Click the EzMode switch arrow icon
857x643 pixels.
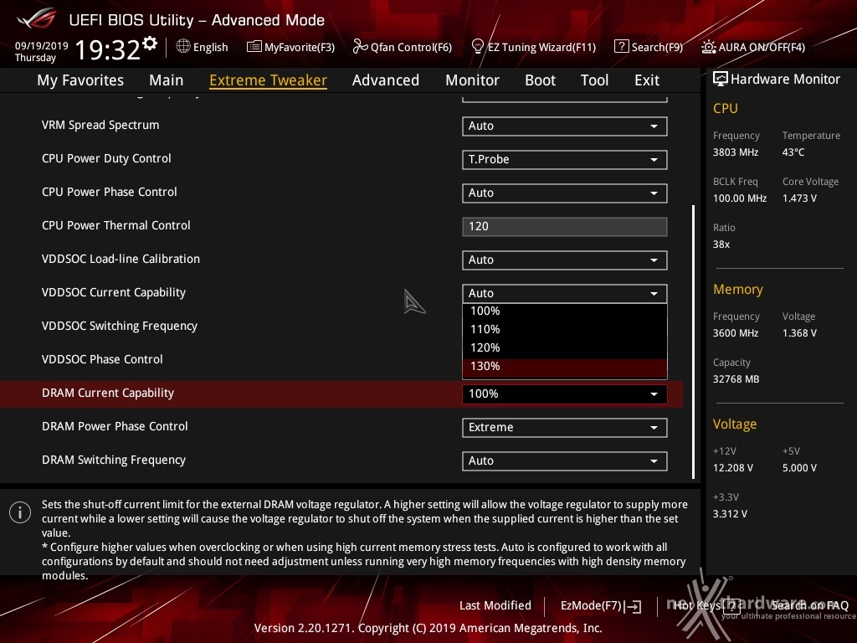[633, 606]
